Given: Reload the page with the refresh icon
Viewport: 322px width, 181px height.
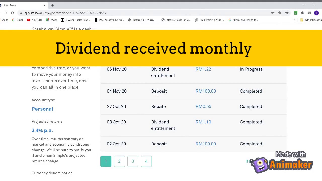Looking at the screenshot, I should tap(13, 13).
